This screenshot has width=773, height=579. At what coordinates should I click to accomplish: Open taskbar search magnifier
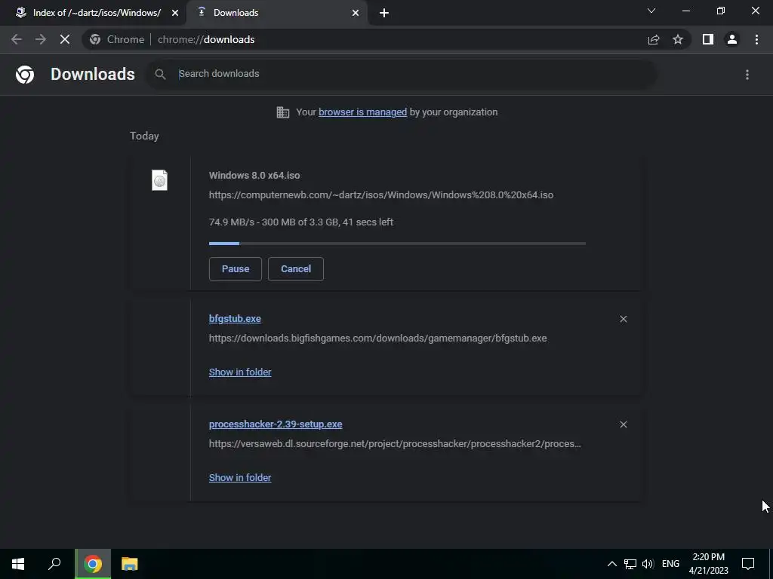54,564
